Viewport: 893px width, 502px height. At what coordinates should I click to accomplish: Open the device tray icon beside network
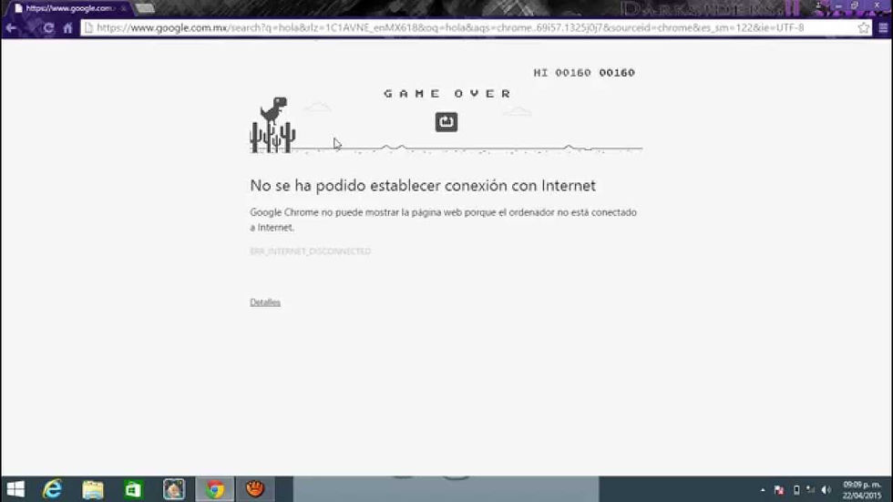pos(796,489)
